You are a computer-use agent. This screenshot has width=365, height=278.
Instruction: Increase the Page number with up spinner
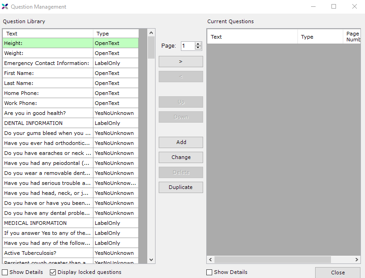(198, 44)
